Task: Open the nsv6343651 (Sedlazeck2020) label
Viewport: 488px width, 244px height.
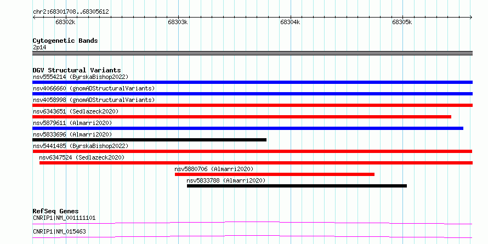Action: click(x=76, y=111)
